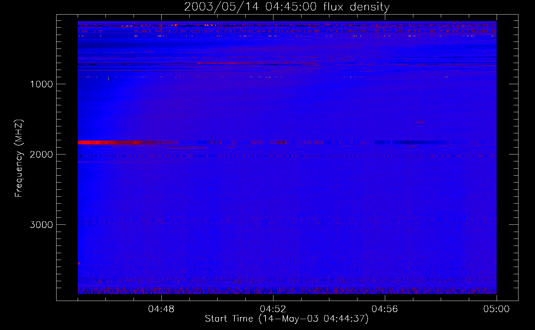This screenshot has height=330, width=535.
Task: Click the 'Frequency (MHZ)' axis label
Action: coord(19,158)
